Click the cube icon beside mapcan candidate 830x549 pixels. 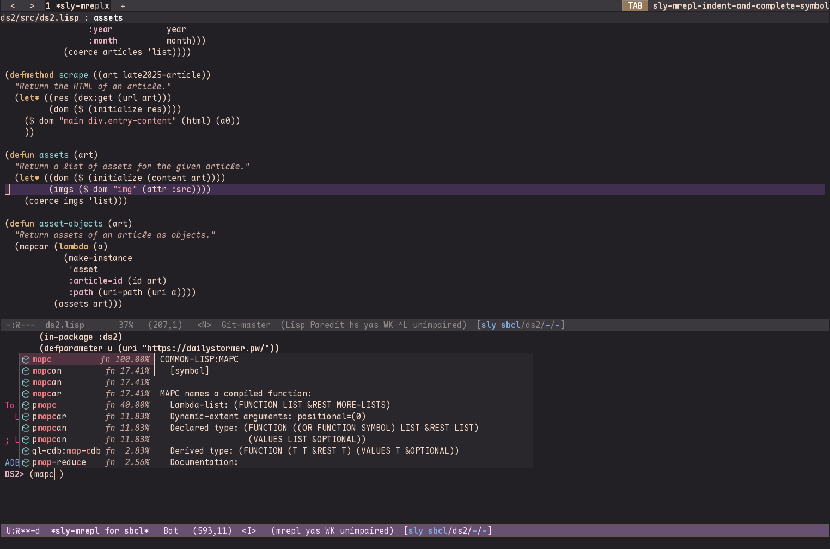(26, 382)
